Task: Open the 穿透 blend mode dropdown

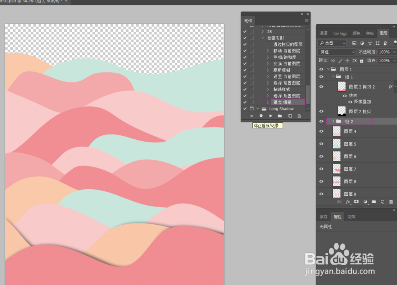Action: click(336, 52)
